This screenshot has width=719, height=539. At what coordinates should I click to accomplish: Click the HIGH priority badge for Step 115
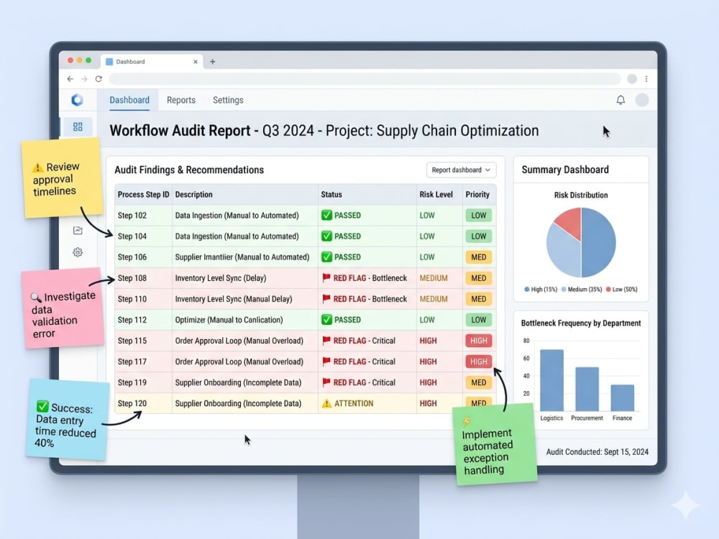coord(479,341)
